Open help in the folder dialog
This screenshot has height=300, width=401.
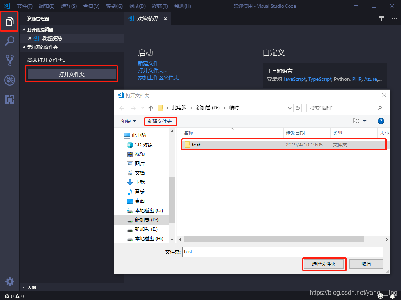(x=381, y=121)
